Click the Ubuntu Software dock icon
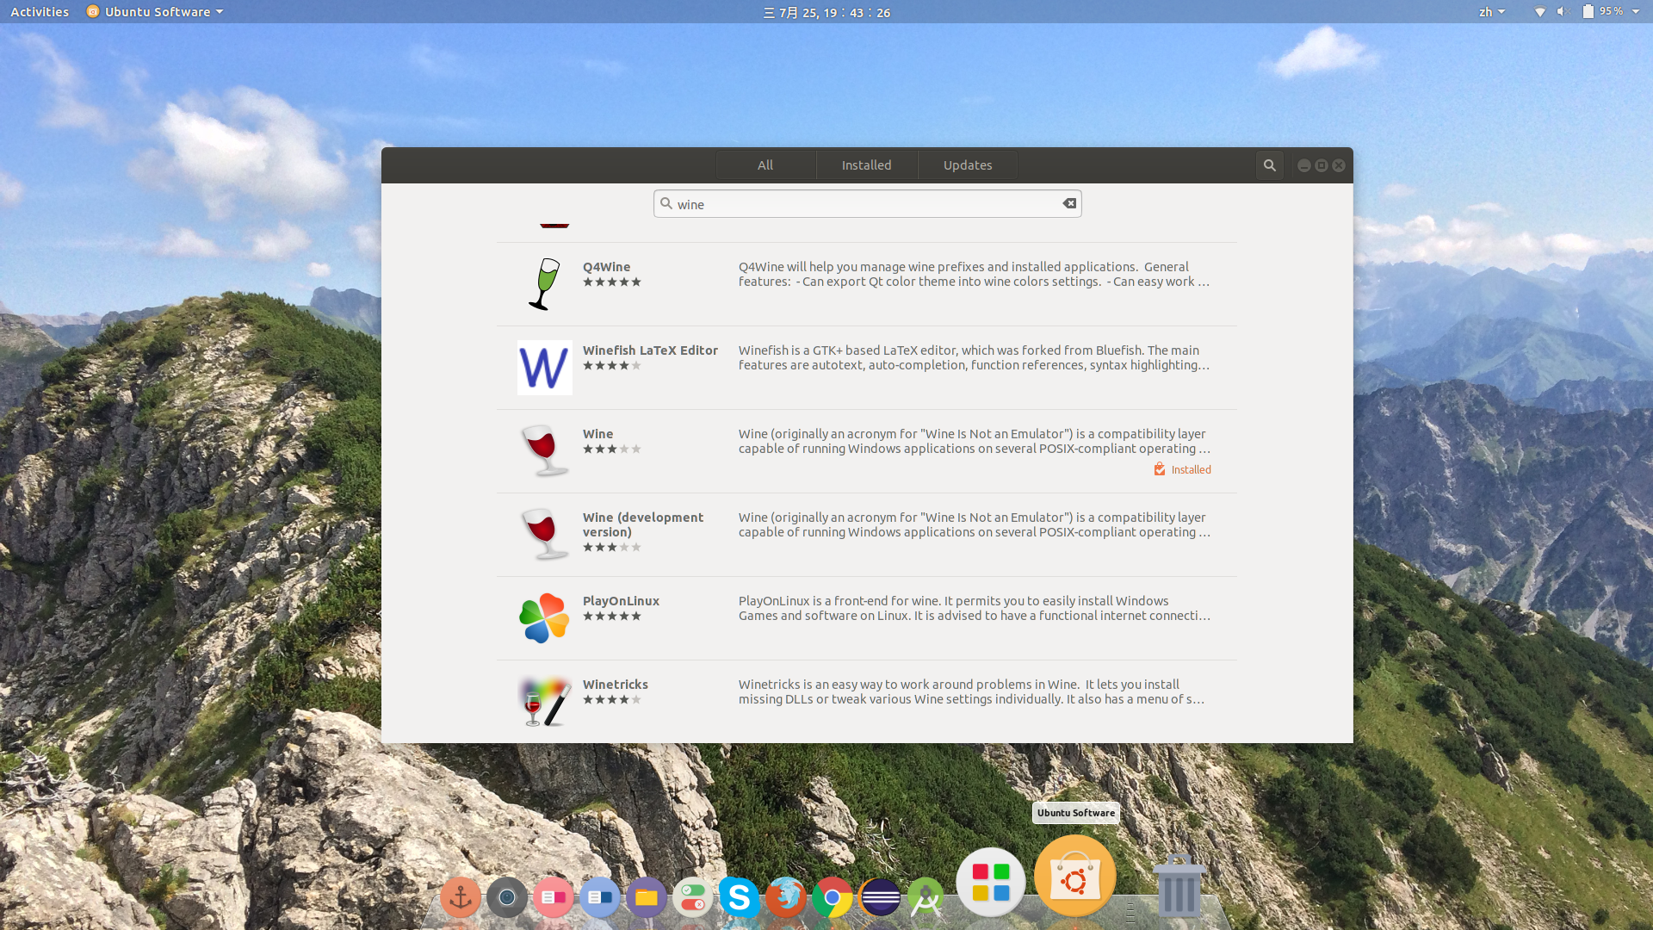Image resolution: width=1653 pixels, height=930 pixels. tap(1075, 877)
